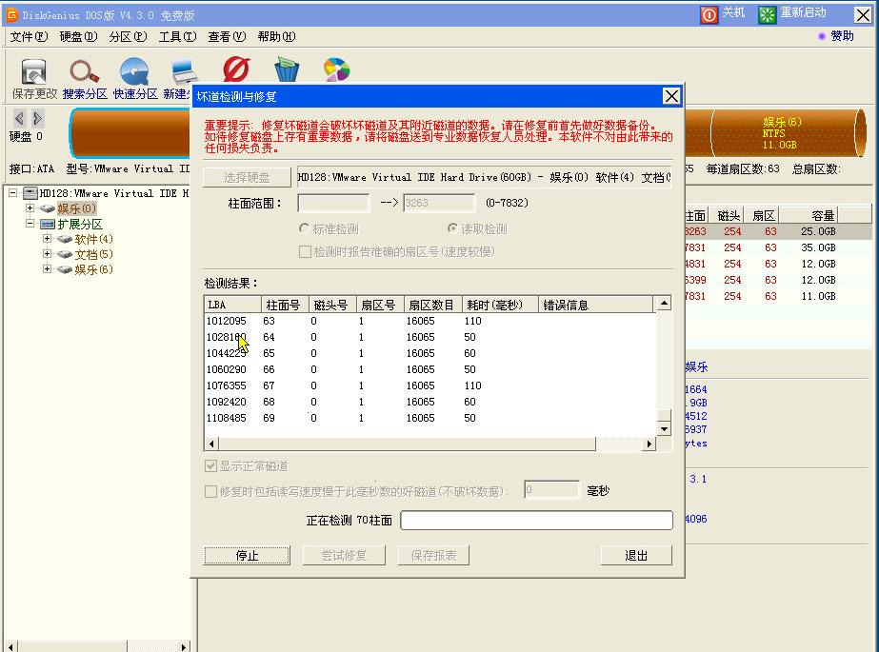Viewport: 879px width, 652px height.
Task: Collapse the 扩展分区 tree node
Action: 30,224
